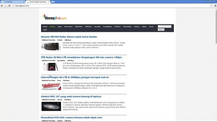This screenshot has width=217, height=122.
Task: Close the Creative Digital Technology tab
Action: coord(48,2)
